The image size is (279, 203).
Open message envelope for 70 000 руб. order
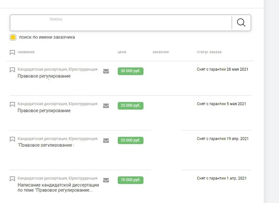(x=106, y=180)
